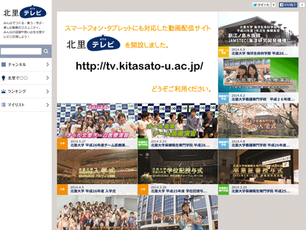Click the search magnifier button
Image resolution: width=306 pixels, height=230 pixels.
(46, 51)
